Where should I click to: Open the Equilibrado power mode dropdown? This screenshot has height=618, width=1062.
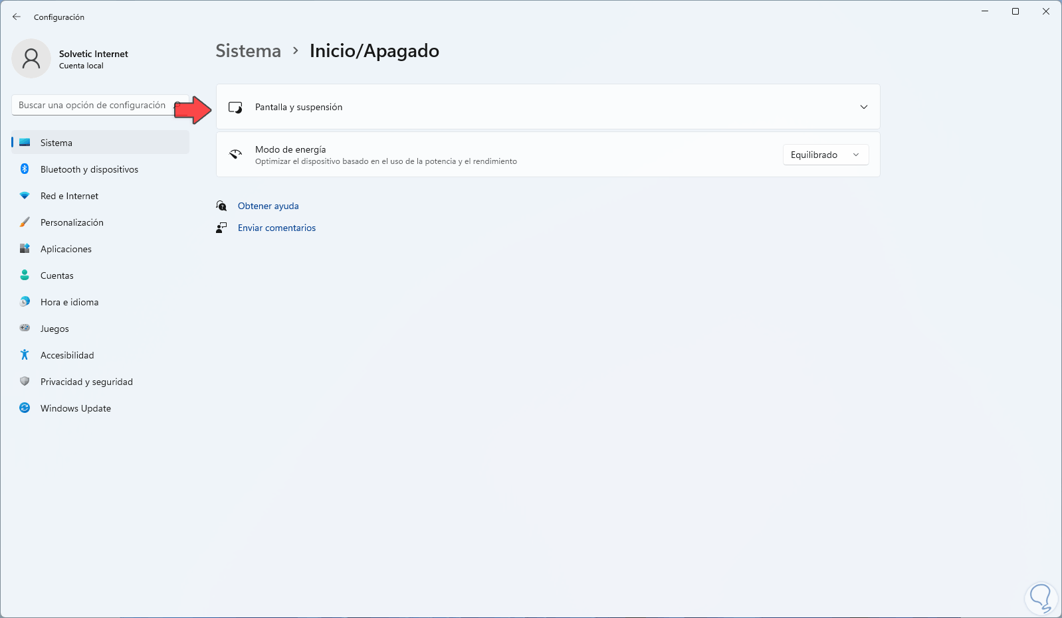(x=825, y=155)
